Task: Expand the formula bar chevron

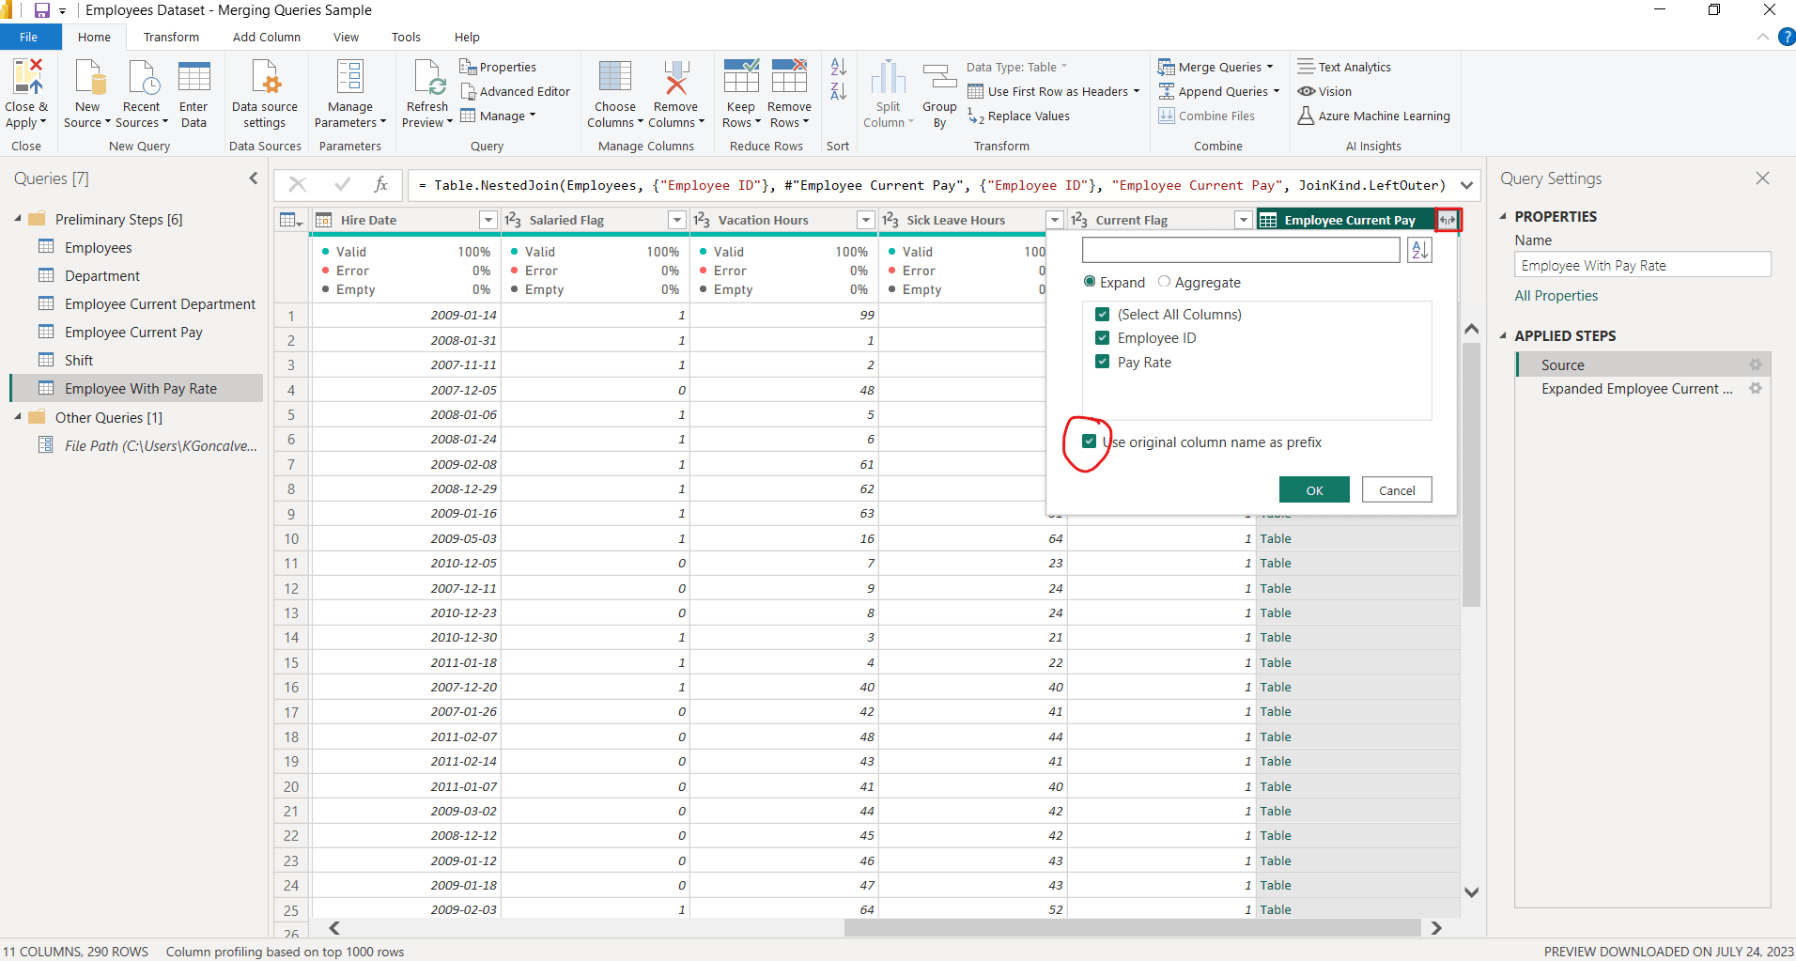Action: click(x=1466, y=185)
